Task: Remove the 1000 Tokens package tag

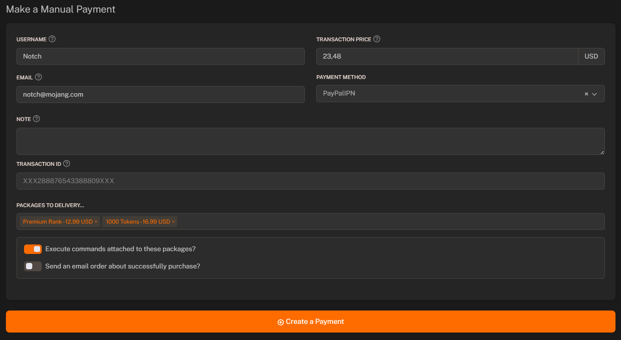Action: 173,222
